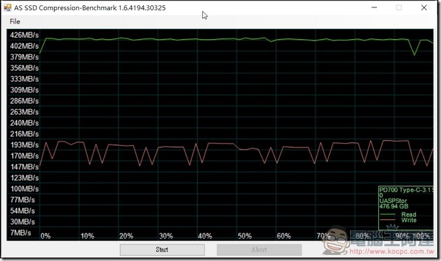
Task: Click the 402MB/s axis label
Action: pyautogui.click(x=24, y=46)
